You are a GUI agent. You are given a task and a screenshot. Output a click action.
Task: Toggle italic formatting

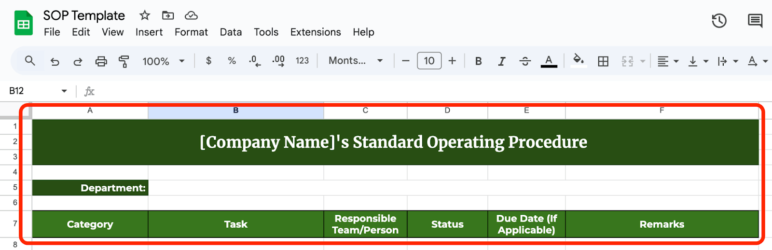click(502, 61)
